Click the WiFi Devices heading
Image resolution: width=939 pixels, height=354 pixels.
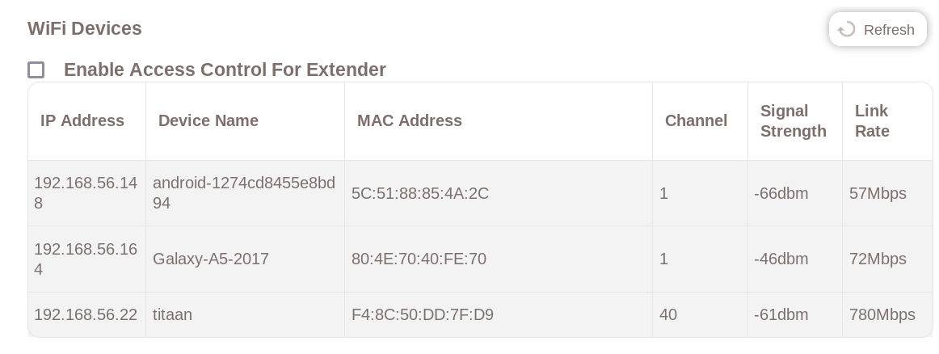click(x=85, y=28)
